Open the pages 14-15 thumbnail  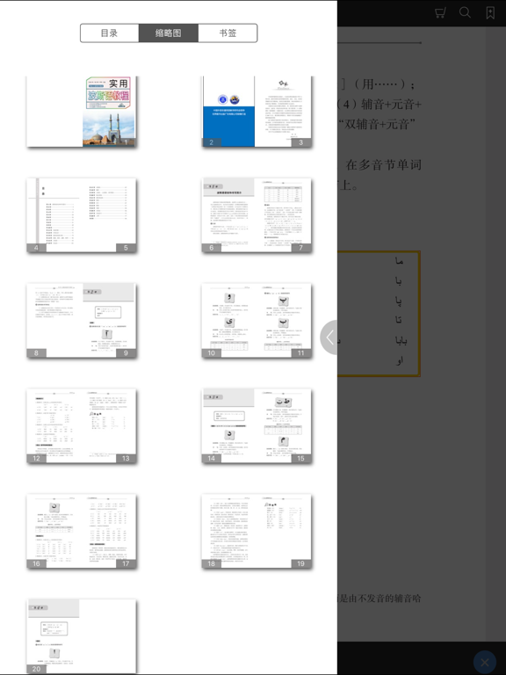257,426
